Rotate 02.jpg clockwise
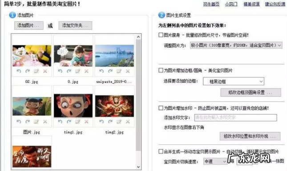The width and height of the screenshot is (287, 171). (28, 71)
